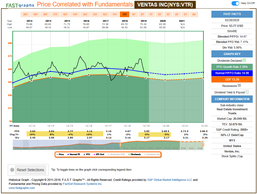Show the All years range tab
This screenshot has width=257, height=194.
[194, 14]
